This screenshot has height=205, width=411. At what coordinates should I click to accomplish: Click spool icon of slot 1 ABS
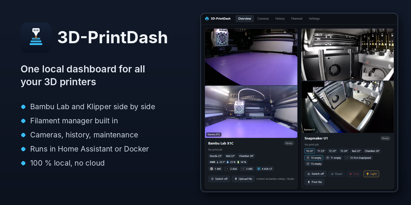tap(212, 169)
